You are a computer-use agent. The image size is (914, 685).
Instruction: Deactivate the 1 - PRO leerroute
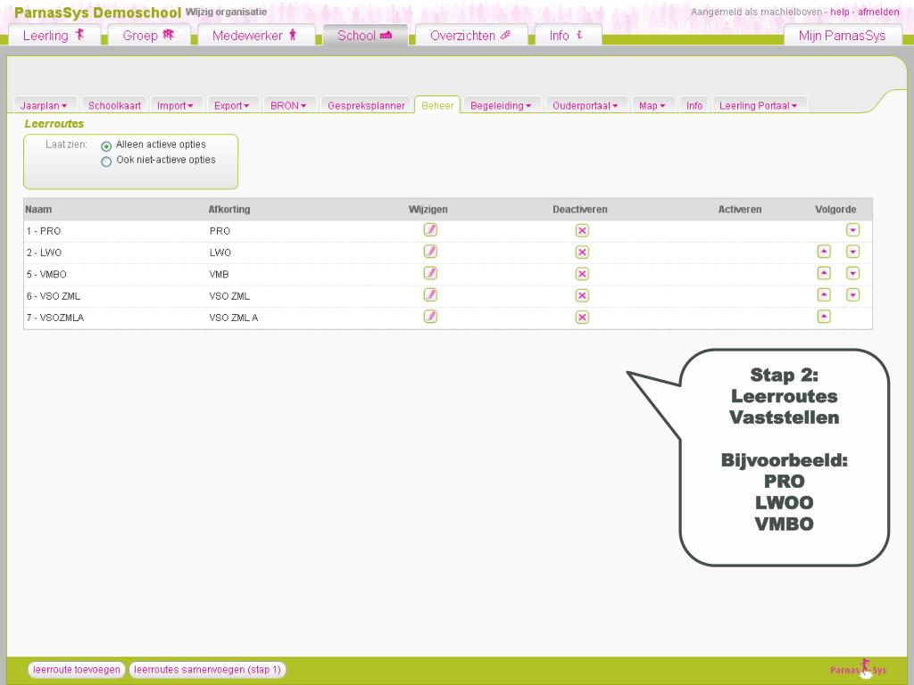[582, 231]
